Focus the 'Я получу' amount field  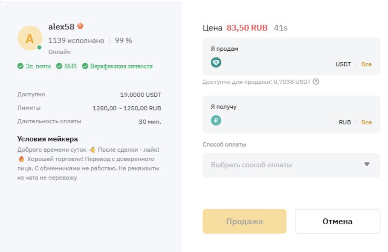[x=276, y=122]
